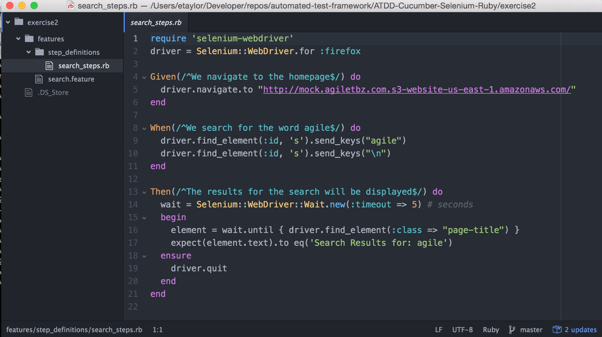The image size is (602, 337).
Task: Collapse the features folder chevron
Action: (x=18, y=39)
